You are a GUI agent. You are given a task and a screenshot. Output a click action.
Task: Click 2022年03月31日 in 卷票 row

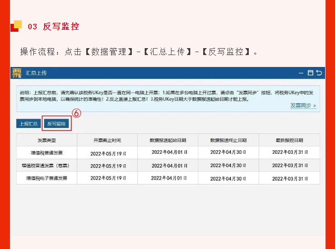[290, 166]
